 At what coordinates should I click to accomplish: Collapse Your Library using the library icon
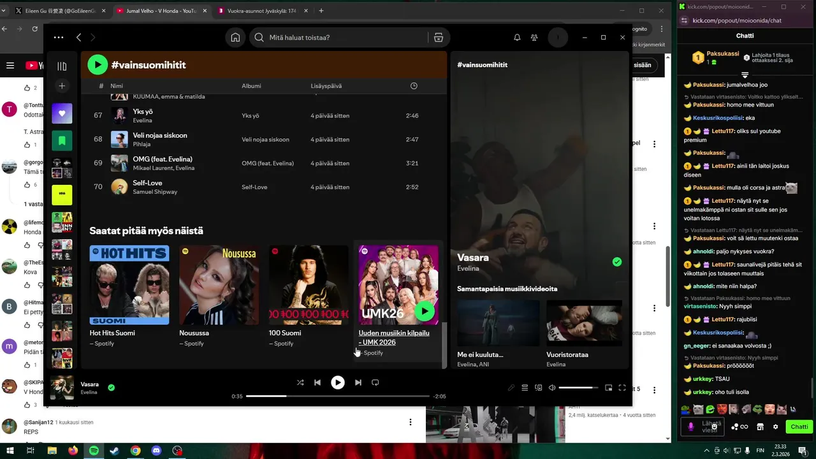point(62,66)
